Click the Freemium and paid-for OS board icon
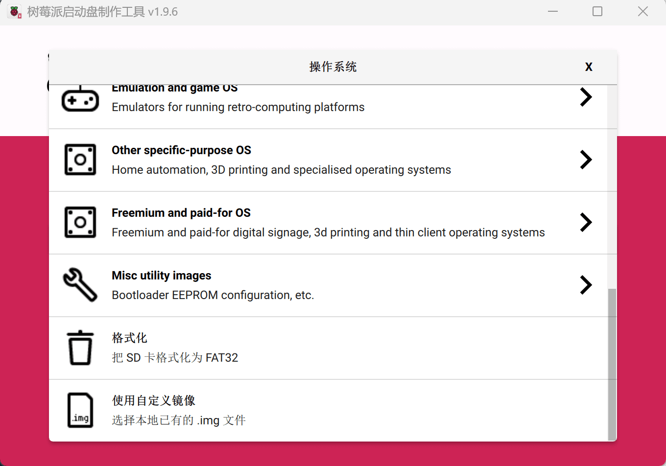The image size is (666, 466). 80,222
